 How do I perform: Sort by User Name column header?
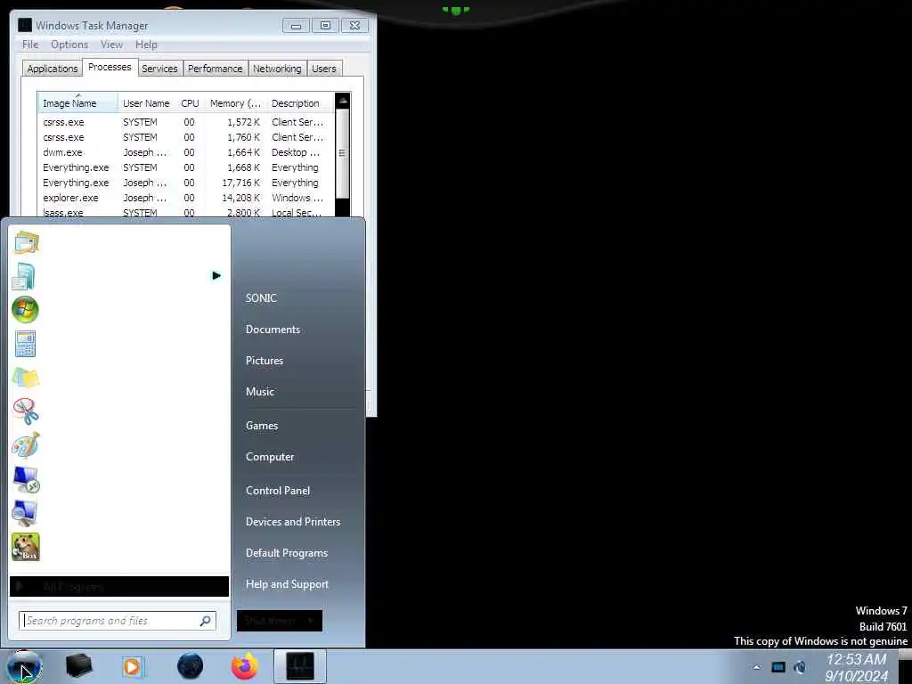point(147,103)
